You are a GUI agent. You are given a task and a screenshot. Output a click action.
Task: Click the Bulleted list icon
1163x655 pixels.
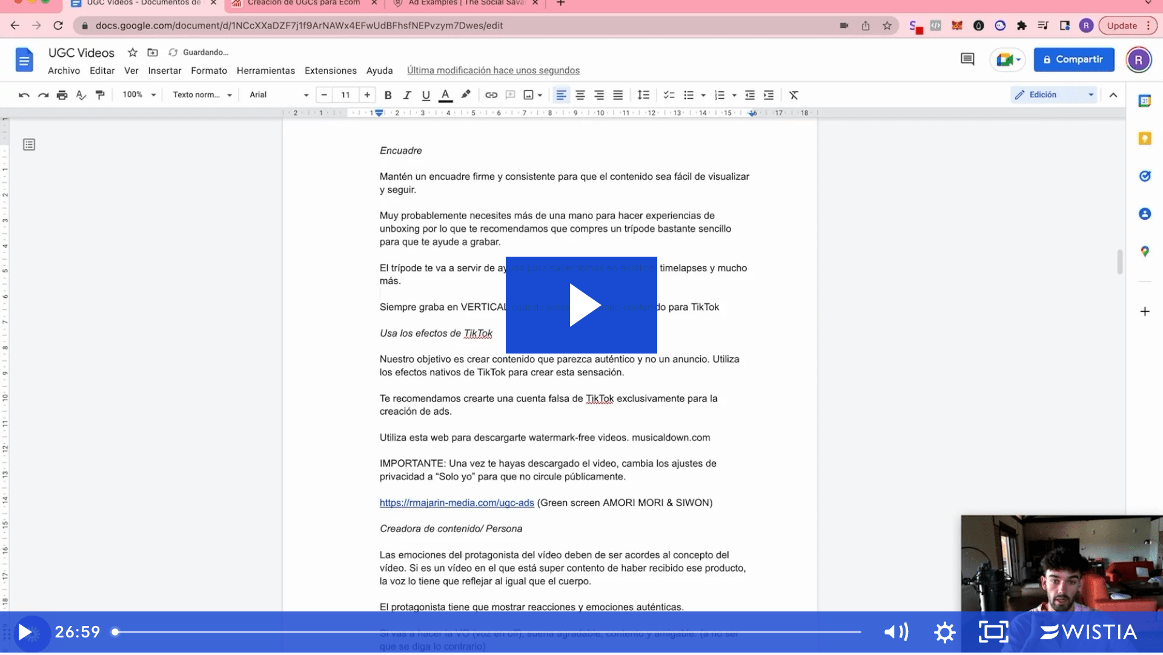[x=689, y=95]
